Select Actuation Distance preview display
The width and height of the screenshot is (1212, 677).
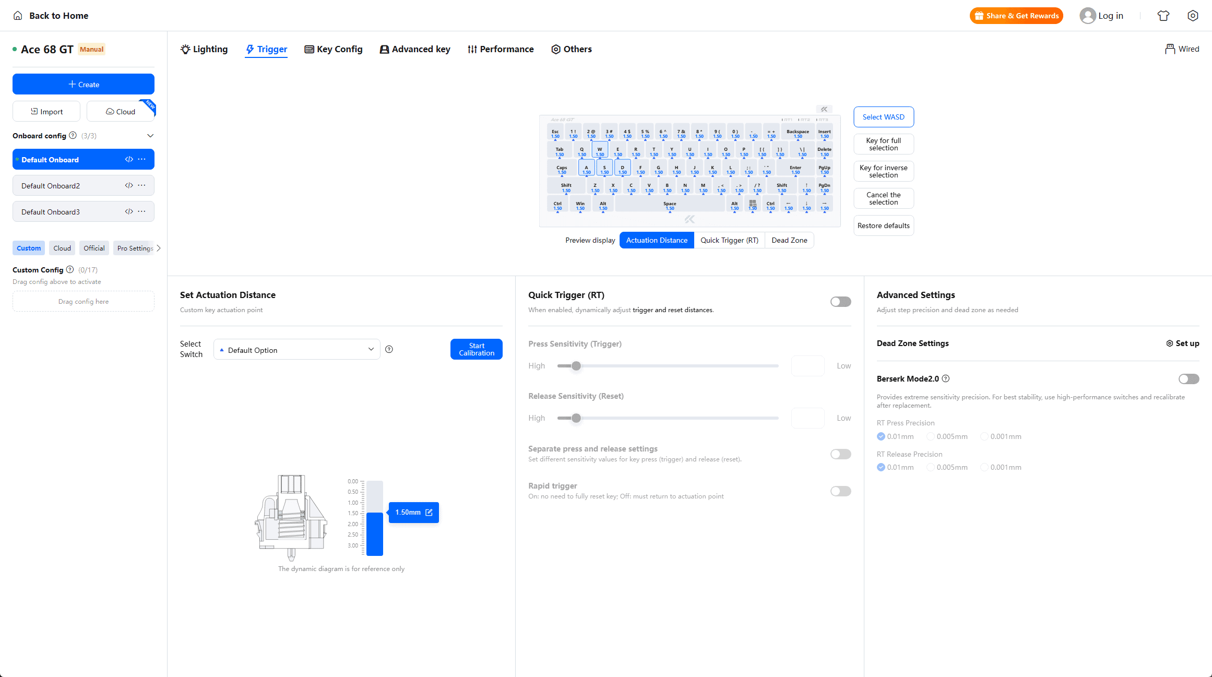point(657,240)
